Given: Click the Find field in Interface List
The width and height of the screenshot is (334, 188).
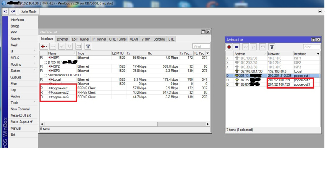Looking at the screenshot, I should pyautogui.click(x=201, y=46).
